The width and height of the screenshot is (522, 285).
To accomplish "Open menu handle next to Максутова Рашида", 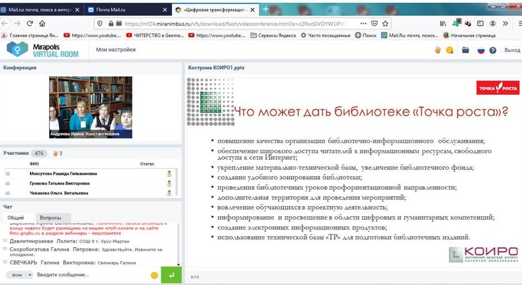I will tap(8, 174).
